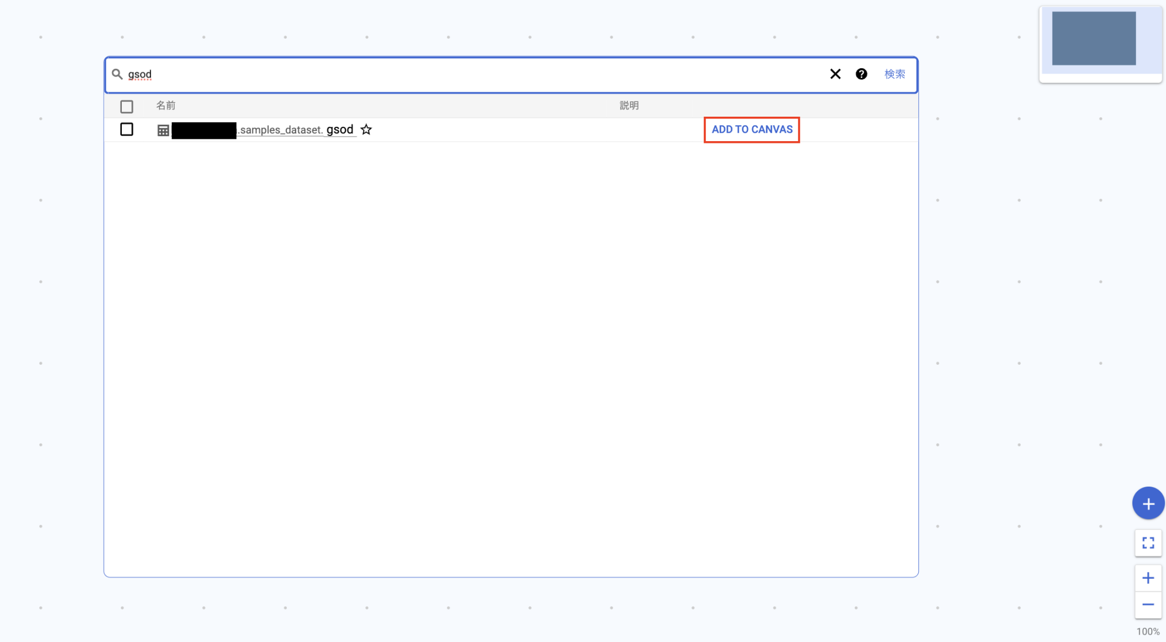Zoom out using the minus icon
This screenshot has height=642, width=1166.
[x=1148, y=606]
